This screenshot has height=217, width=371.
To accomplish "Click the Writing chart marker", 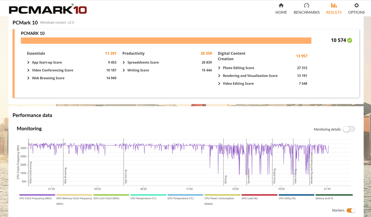I will coord(226,180).
